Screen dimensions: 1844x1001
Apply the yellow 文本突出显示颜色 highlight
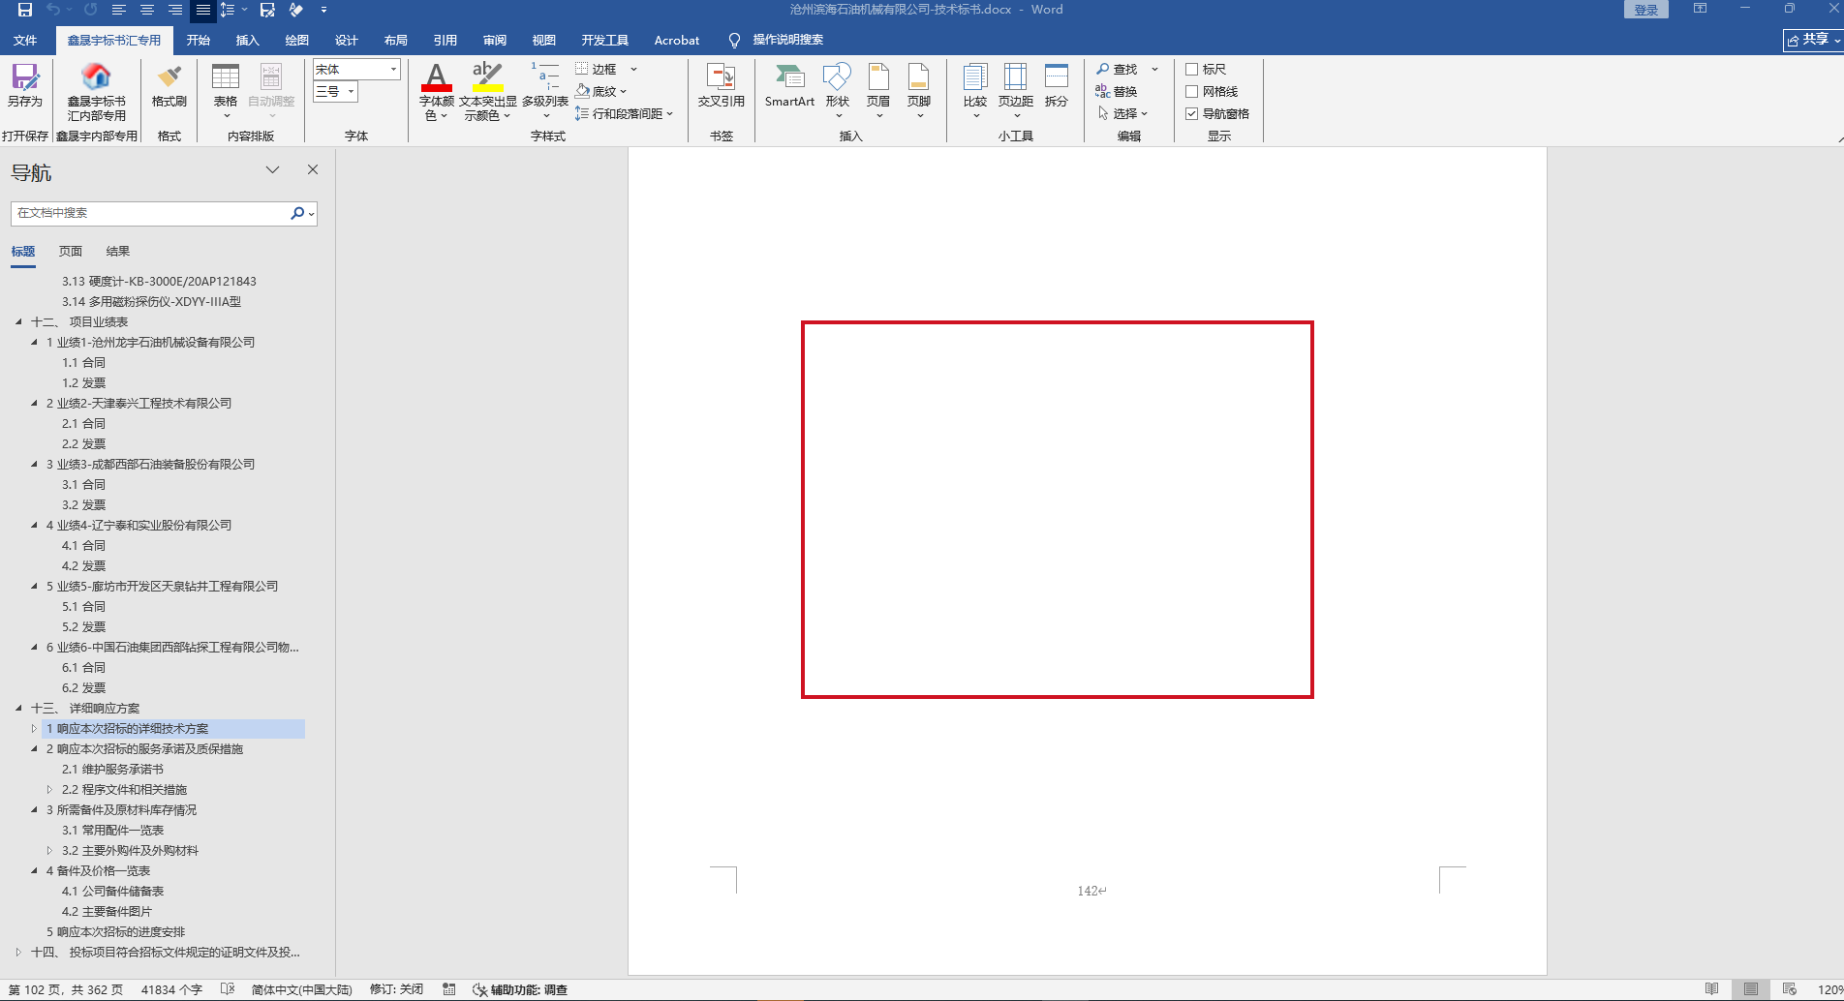click(x=487, y=77)
